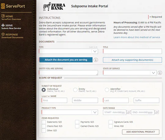Viewport: 165px width, 140px height.
Task: Click the Suffix name field
Action: pyautogui.click(x=146, y=100)
